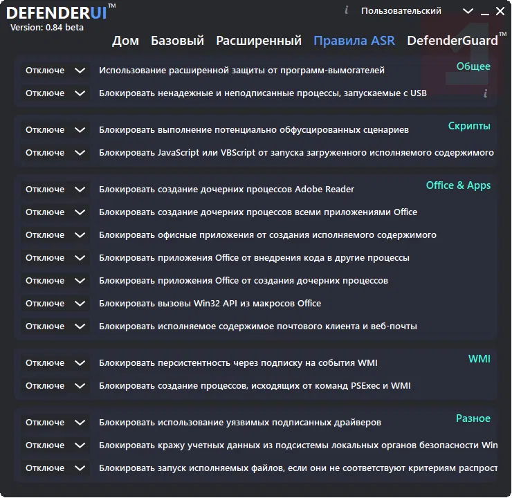The height and width of the screenshot is (498, 512).
Task: Open dropdown for WMI event subscription persistence
Action: 55,363
